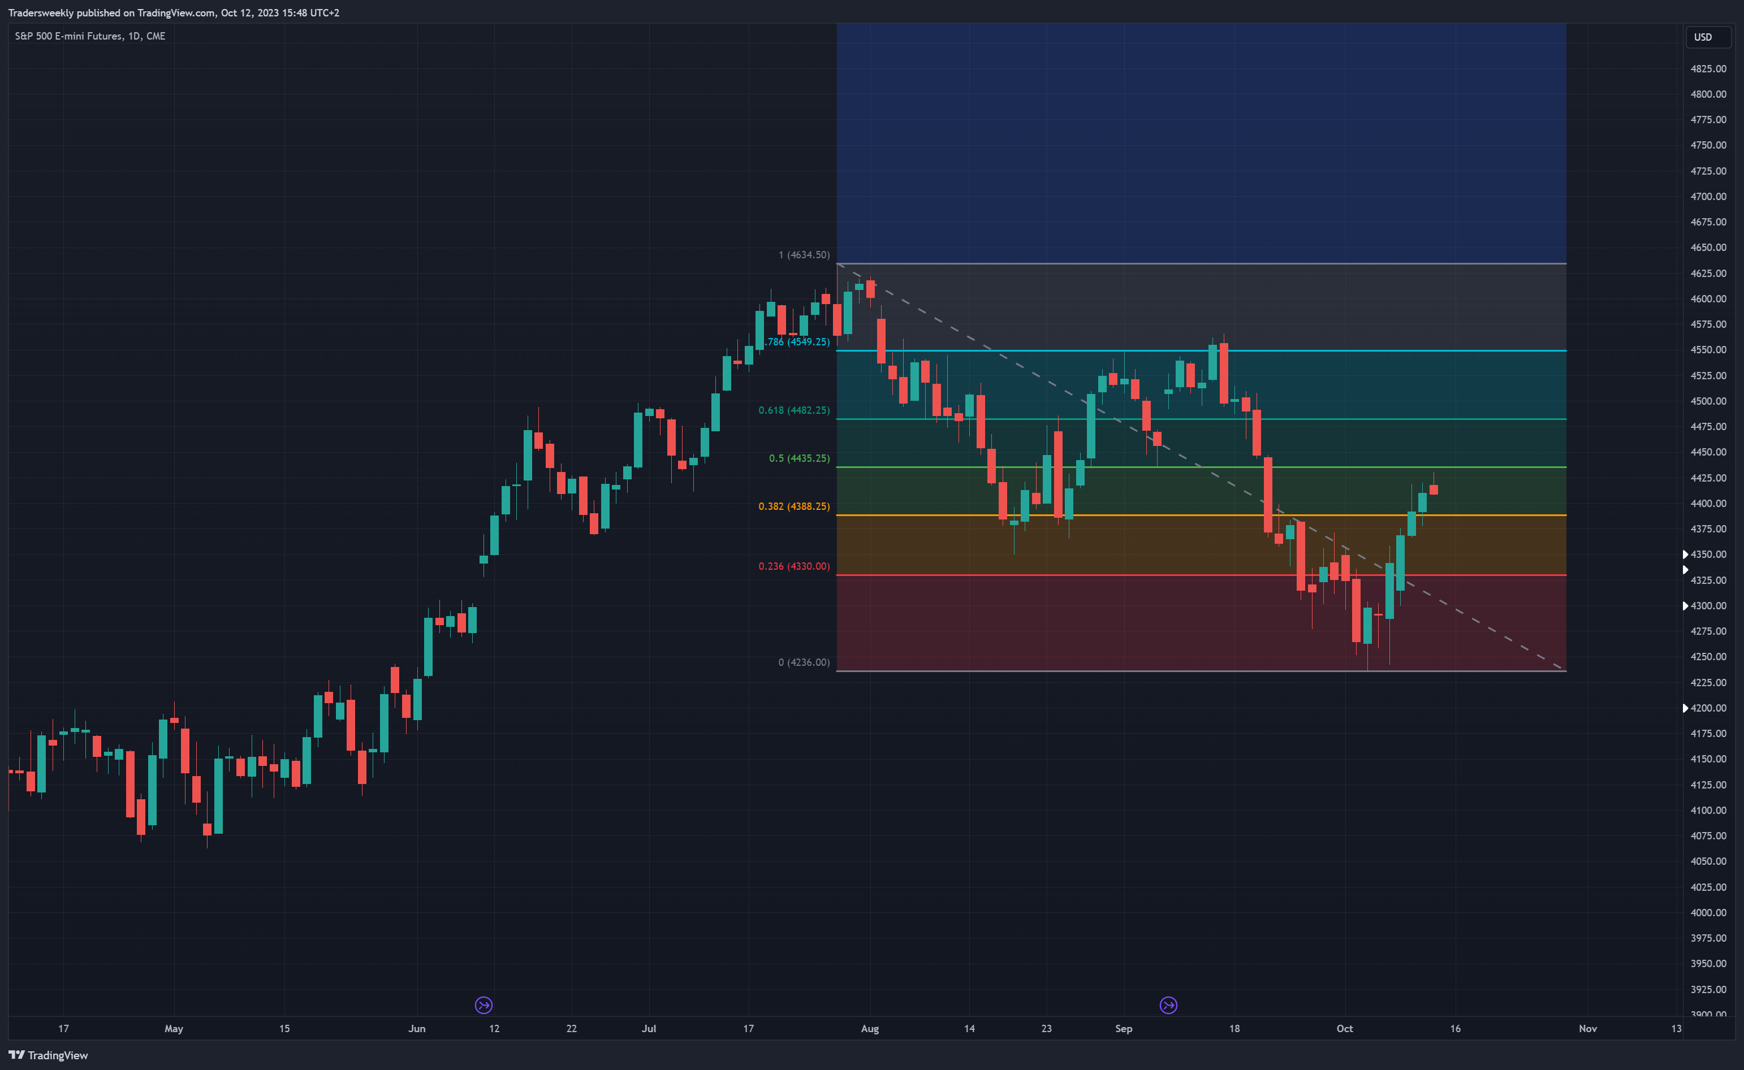This screenshot has width=1744, height=1070.
Task: Click the 22 date label on time axis
Action: [572, 1029]
